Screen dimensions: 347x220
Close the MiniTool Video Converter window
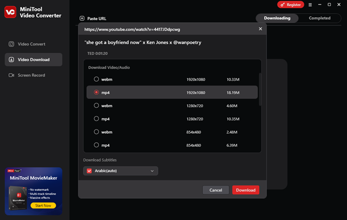[339, 4]
